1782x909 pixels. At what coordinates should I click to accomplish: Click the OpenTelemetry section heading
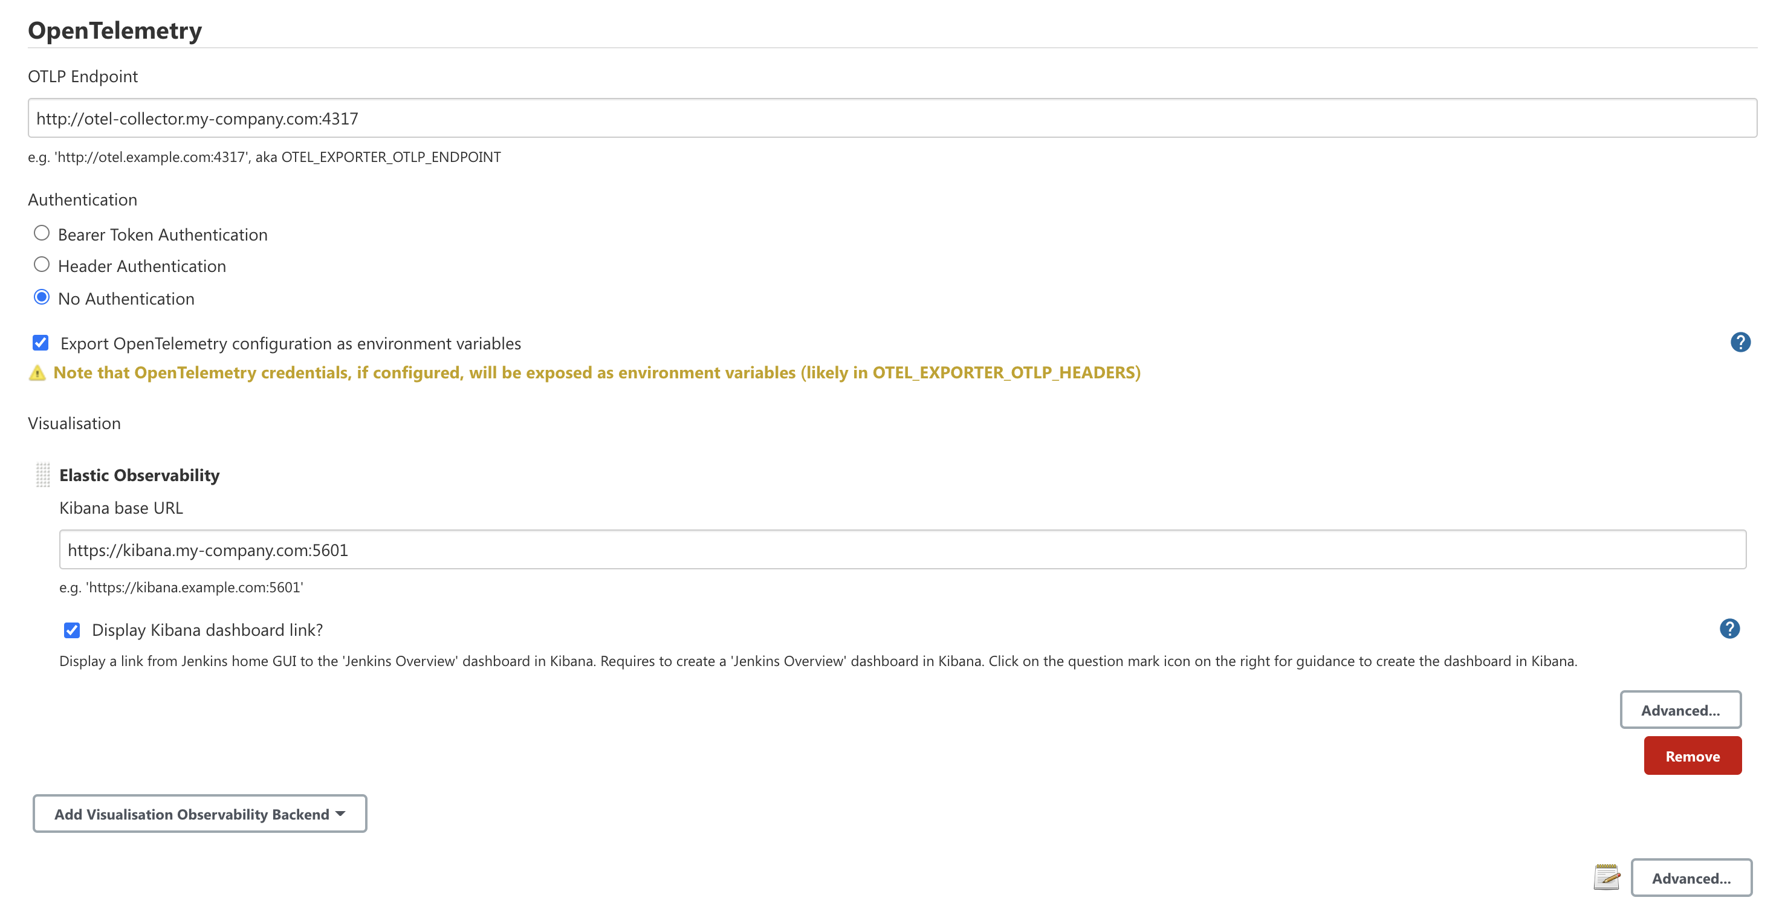pyautogui.click(x=115, y=30)
